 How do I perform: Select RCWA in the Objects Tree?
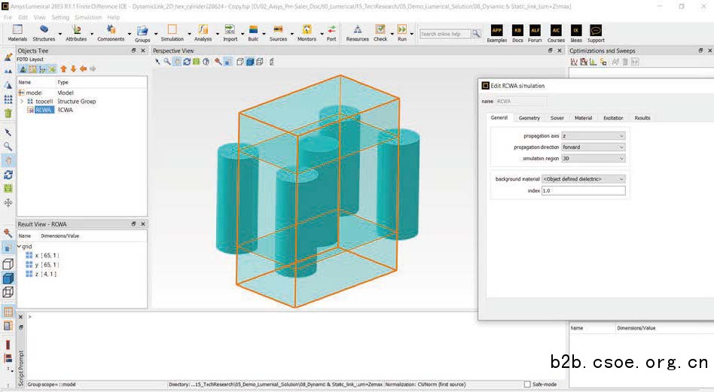pos(44,110)
